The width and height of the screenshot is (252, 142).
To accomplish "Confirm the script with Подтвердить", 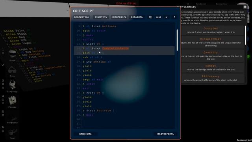I will click(165, 134).
